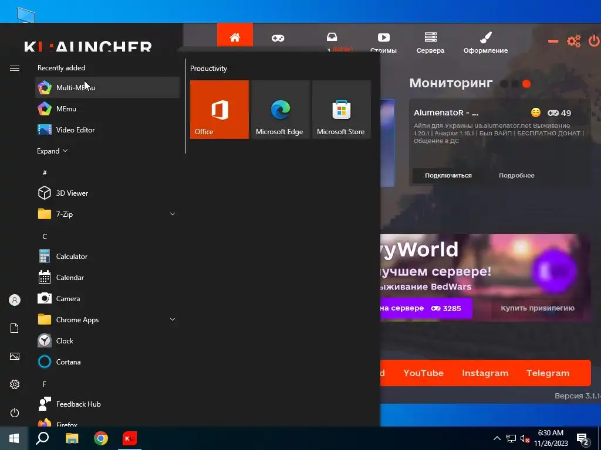Click the purple на сервере 3285 button
The height and width of the screenshot is (450, 601).
click(x=426, y=308)
